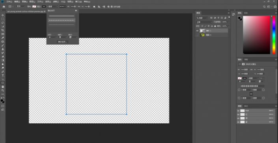This screenshot has width=278, height=143.
Task: Select the Crop tool
Action: 3,30
